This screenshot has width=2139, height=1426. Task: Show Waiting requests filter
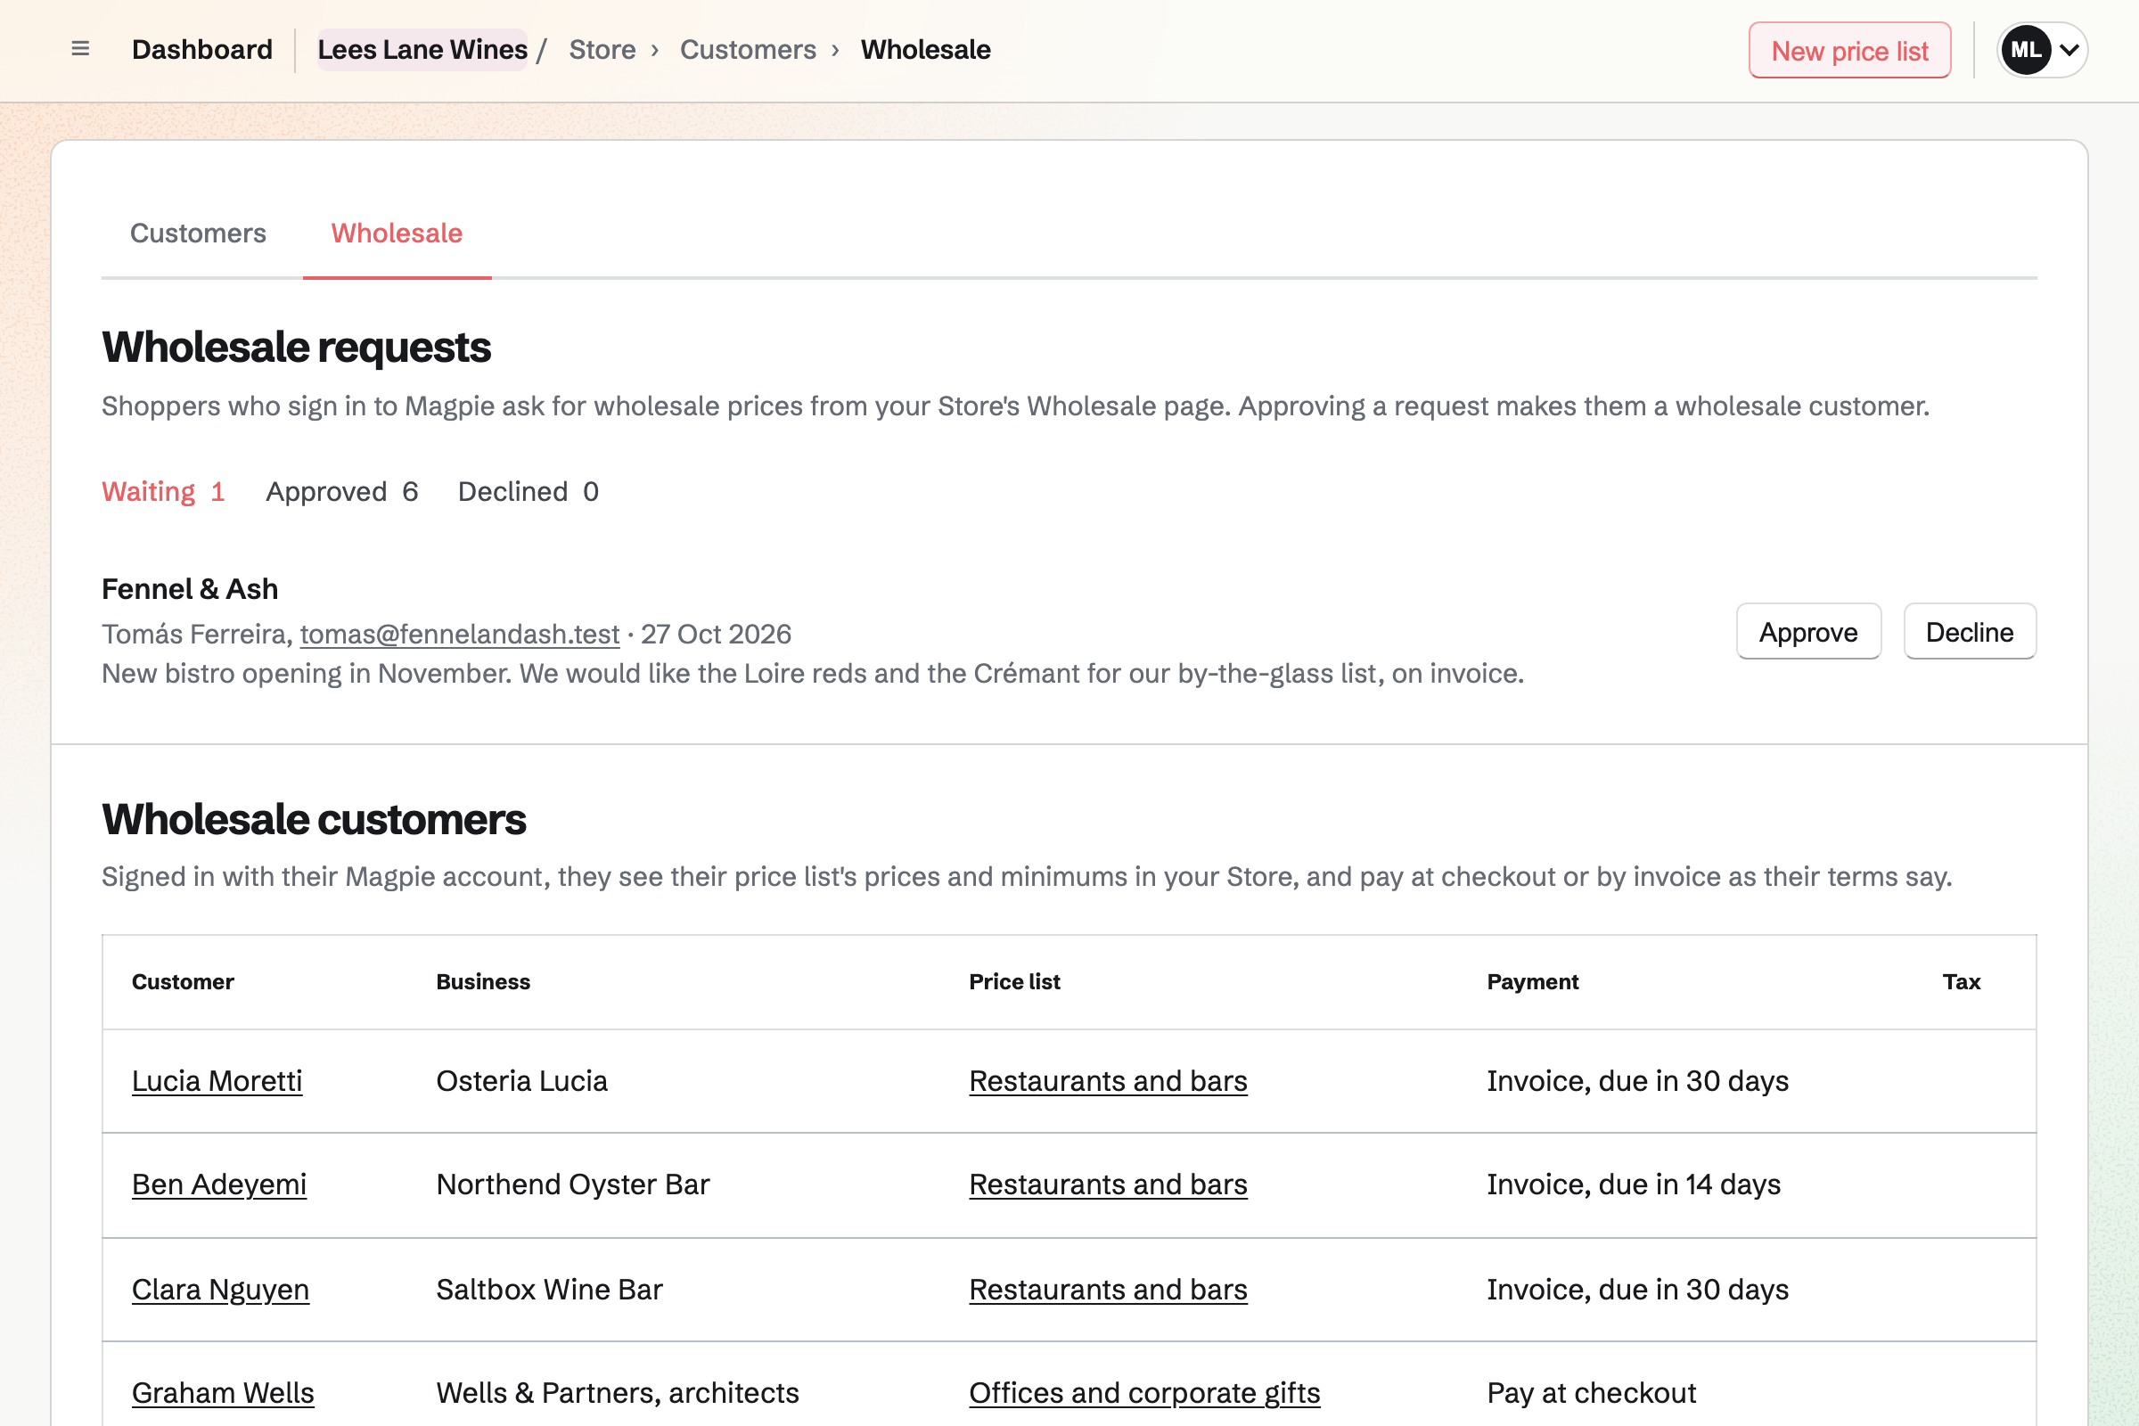click(x=163, y=492)
